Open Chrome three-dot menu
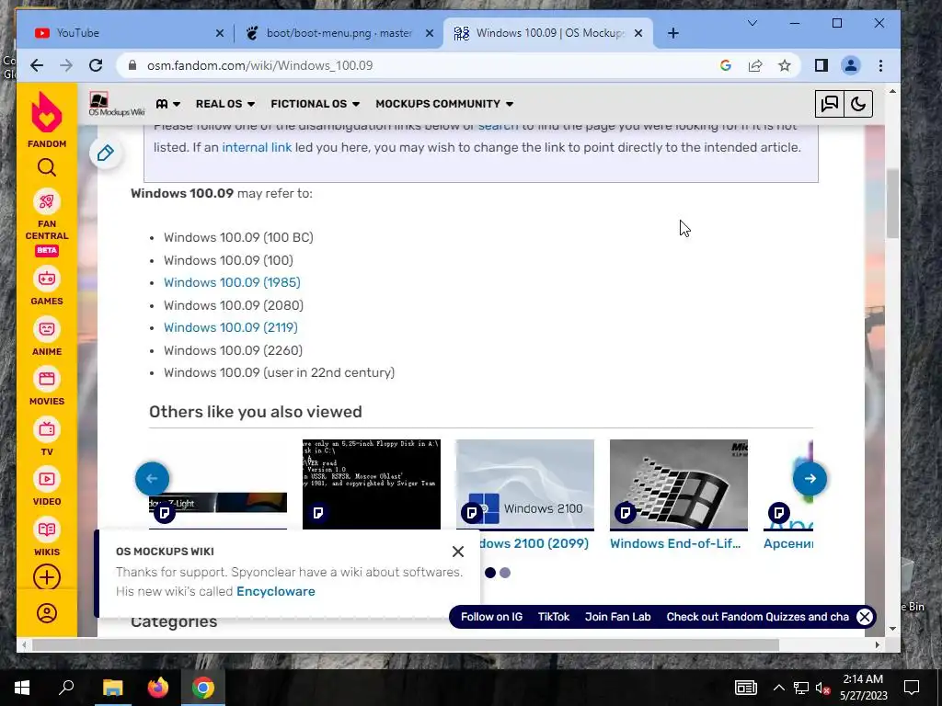 pyautogui.click(x=880, y=65)
